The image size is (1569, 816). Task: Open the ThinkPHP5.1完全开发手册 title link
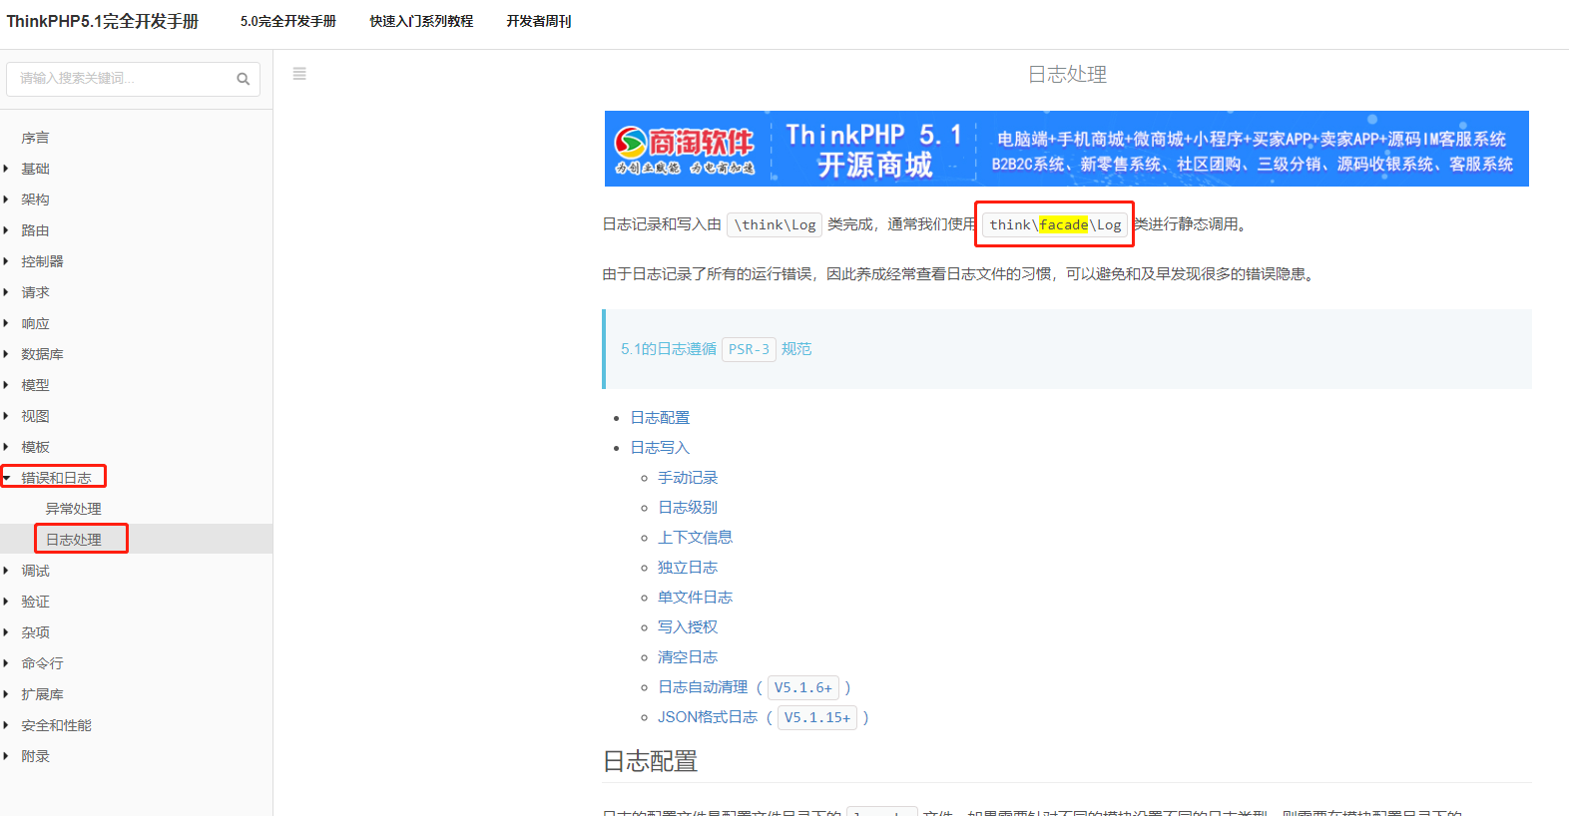(x=103, y=21)
